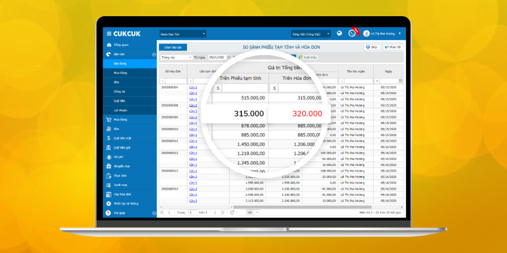Open the Tên thu ngân filter operator dropdown

pyautogui.click(x=341, y=81)
